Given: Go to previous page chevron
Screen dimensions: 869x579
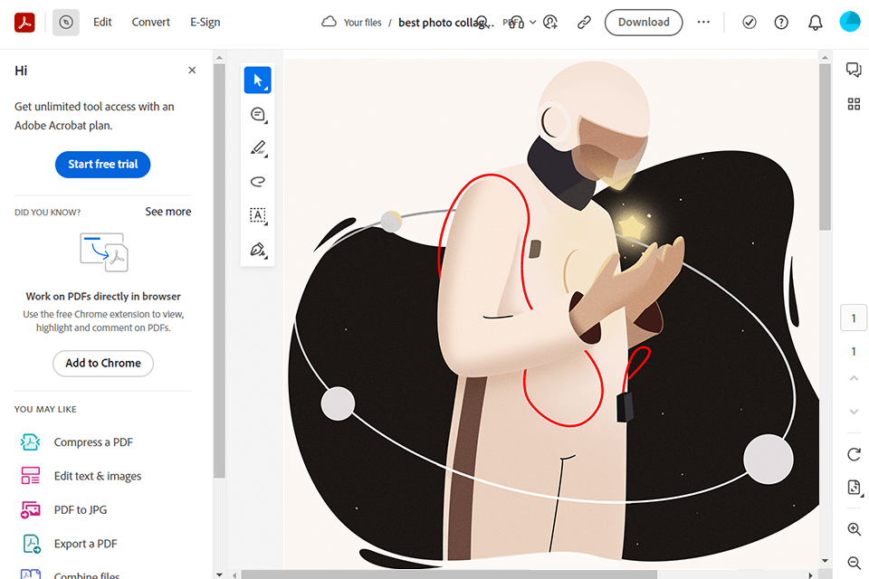Looking at the screenshot, I should (854, 378).
